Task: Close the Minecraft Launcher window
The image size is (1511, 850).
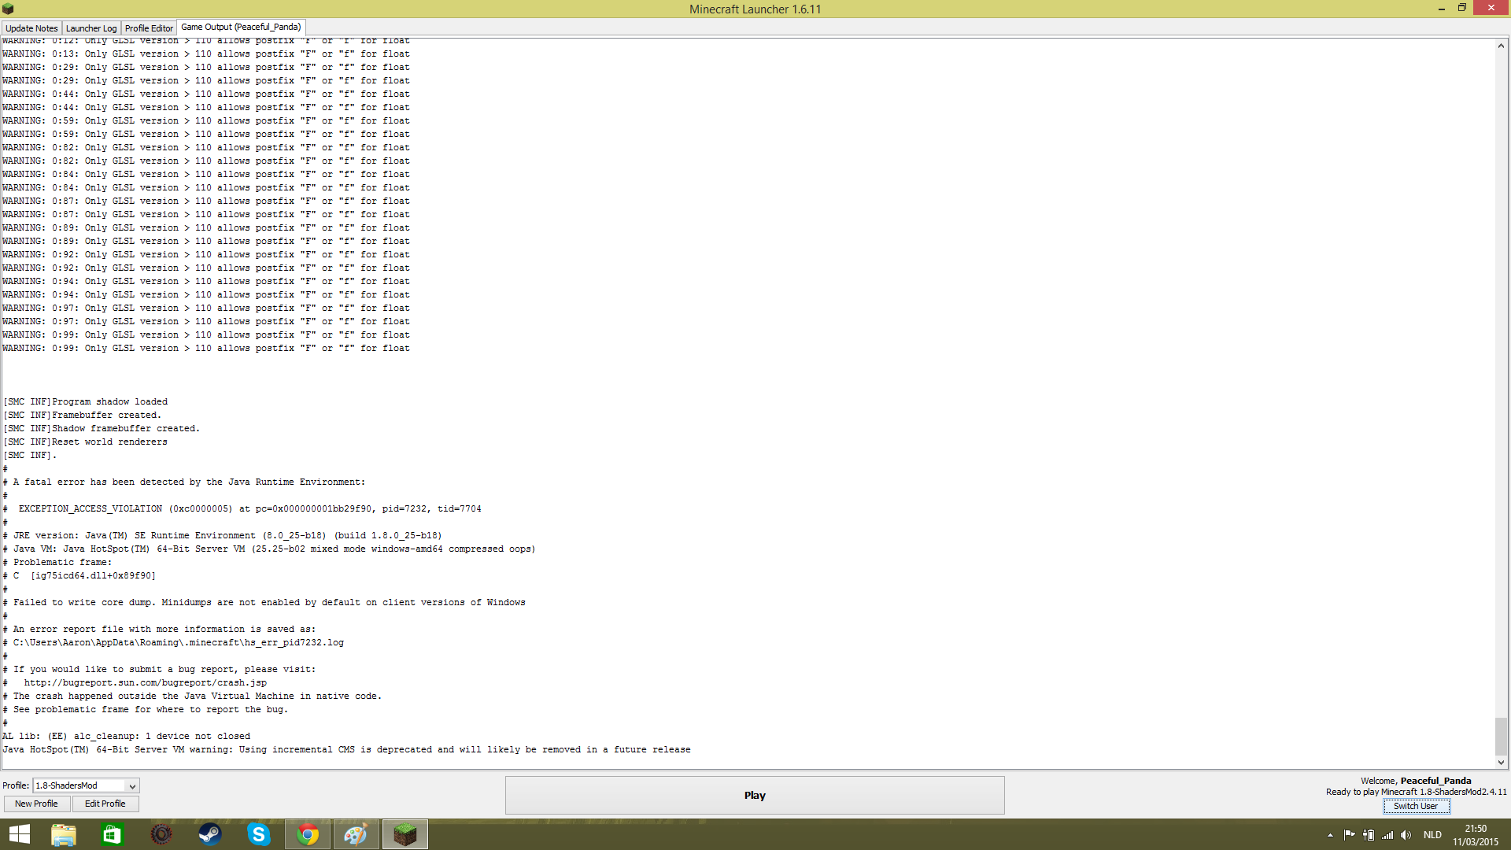Action: tap(1491, 8)
